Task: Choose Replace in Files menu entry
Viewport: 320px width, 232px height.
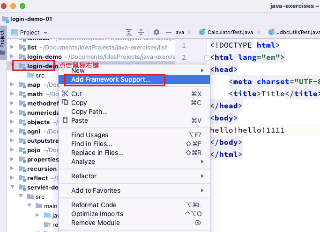Action: tap(134, 153)
